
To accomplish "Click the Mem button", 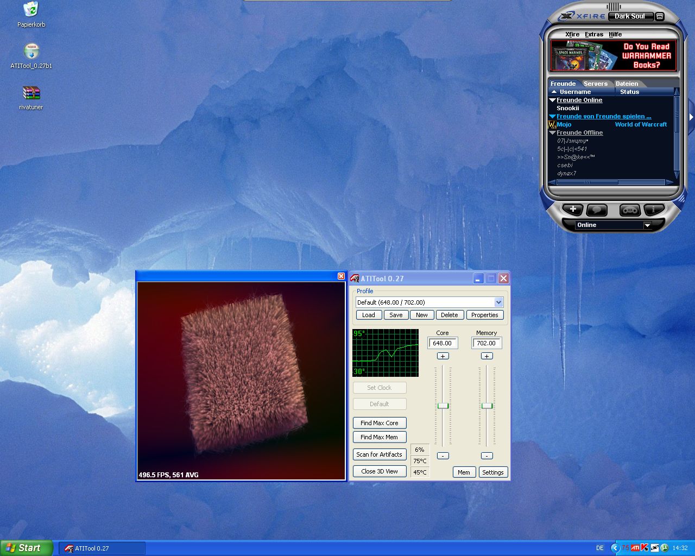I will point(464,472).
